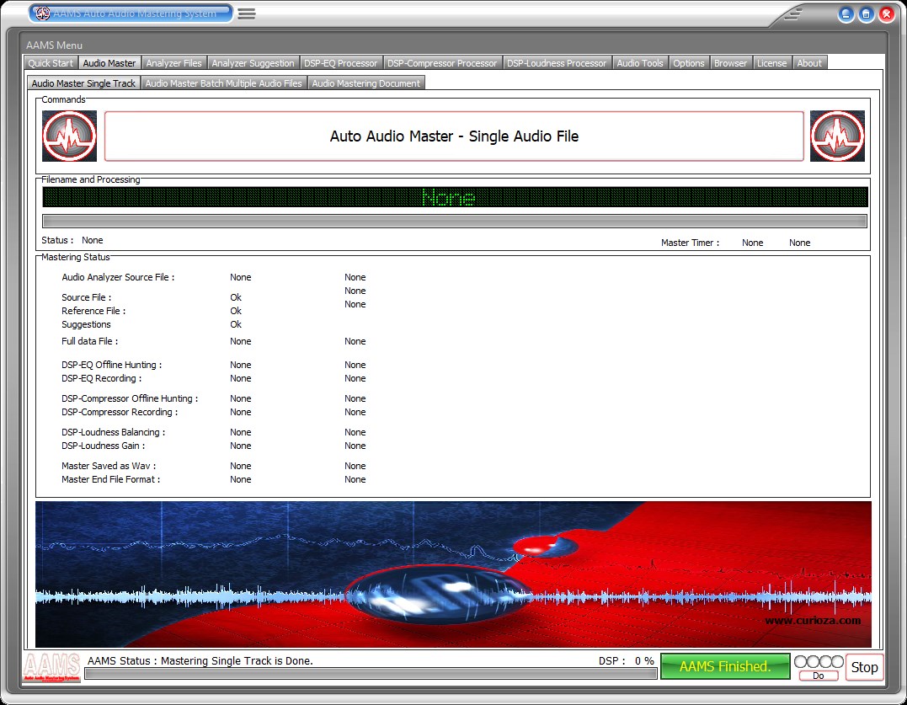Click the 'Full data File :' label
Screen dimensions: 907x705
pyautogui.click(x=89, y=341)
